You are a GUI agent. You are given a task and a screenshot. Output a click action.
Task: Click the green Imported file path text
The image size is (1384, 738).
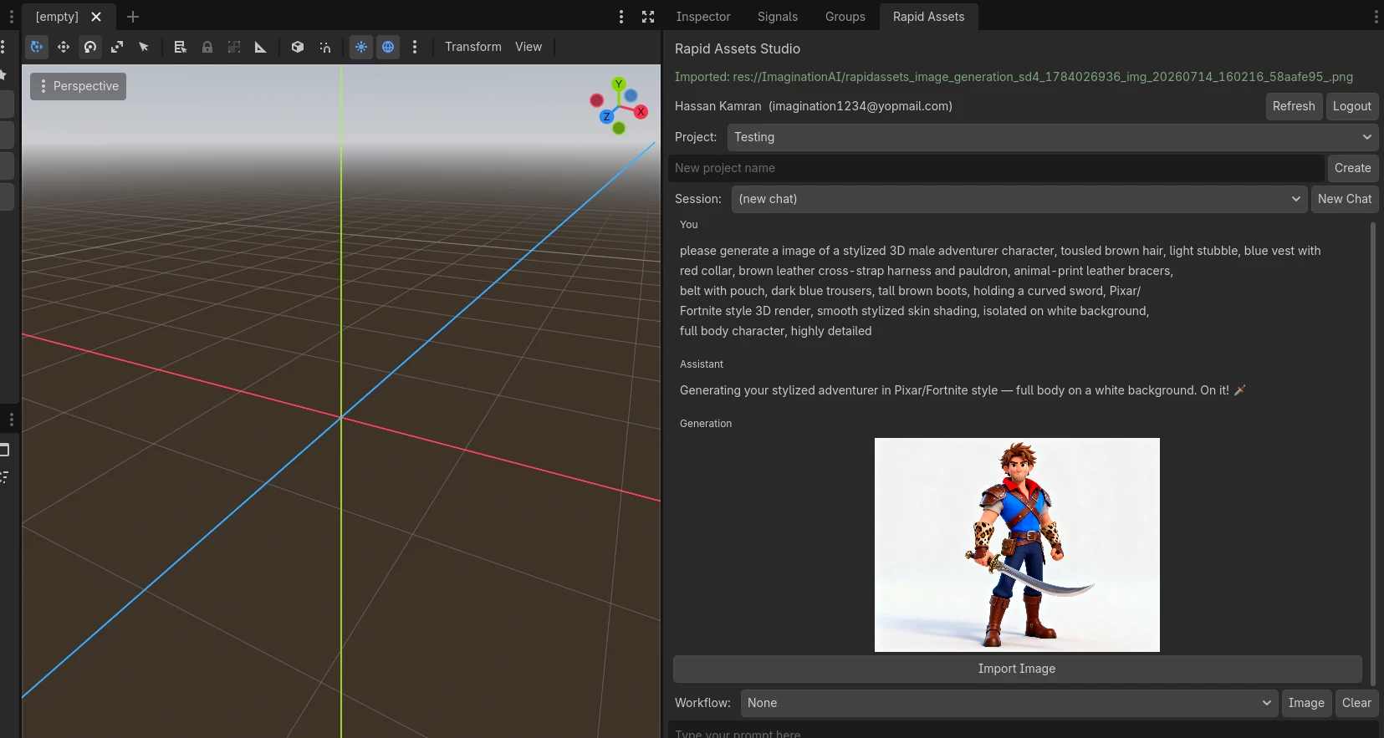pyautogui.click(x=1014, y=77)
